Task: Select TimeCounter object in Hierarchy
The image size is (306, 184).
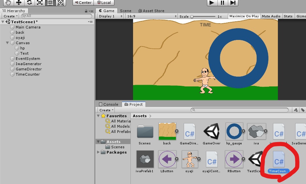Action: pyautogui.click(x=28, y=74)
